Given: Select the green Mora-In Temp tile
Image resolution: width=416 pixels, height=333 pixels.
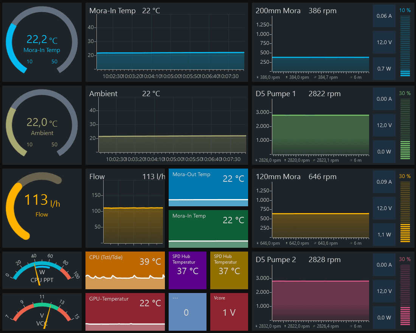Looking at the screenshot, I should click(x=208, y=229).
